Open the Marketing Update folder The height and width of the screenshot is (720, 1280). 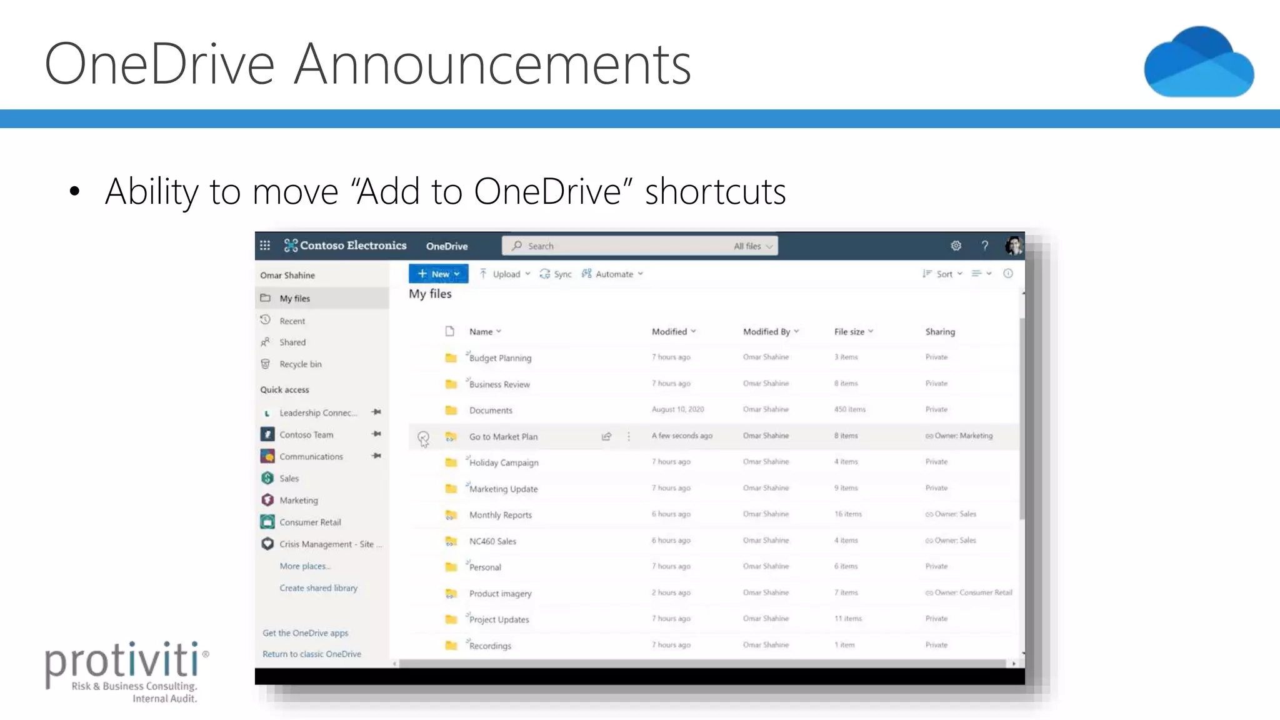[503, 489]
